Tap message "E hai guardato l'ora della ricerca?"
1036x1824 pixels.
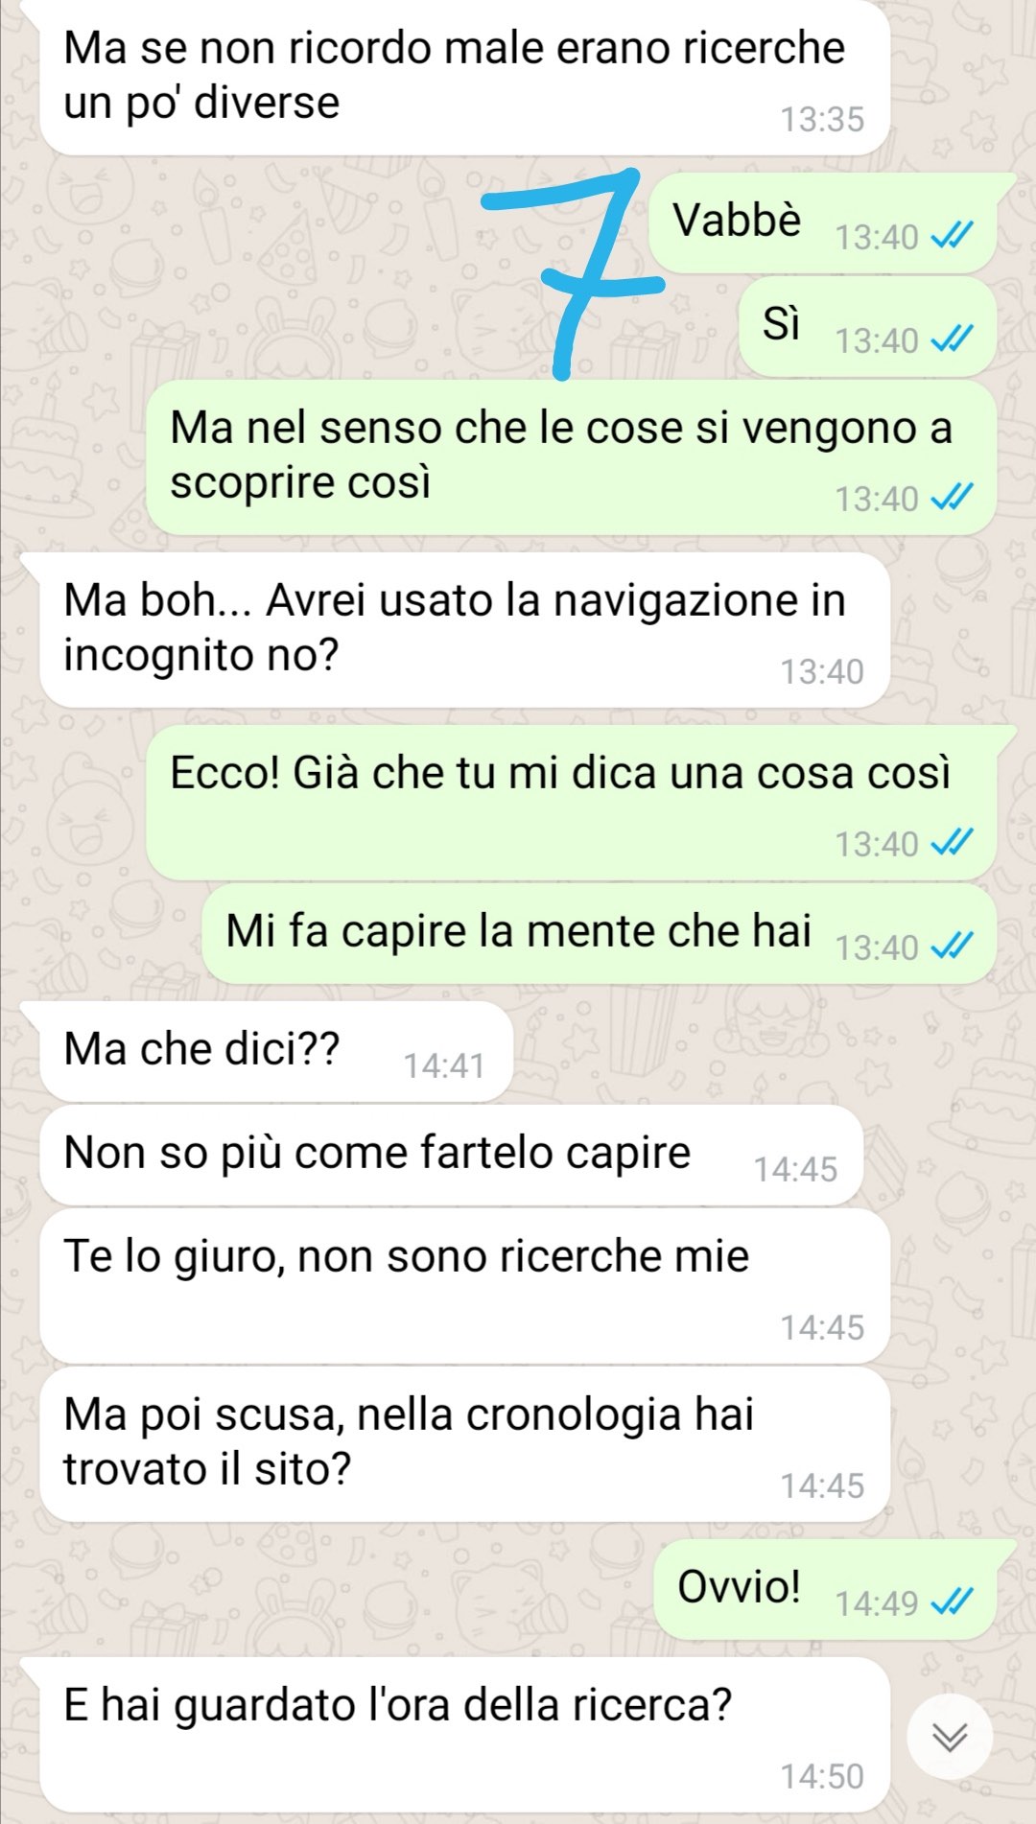[x=465, y=1735]
